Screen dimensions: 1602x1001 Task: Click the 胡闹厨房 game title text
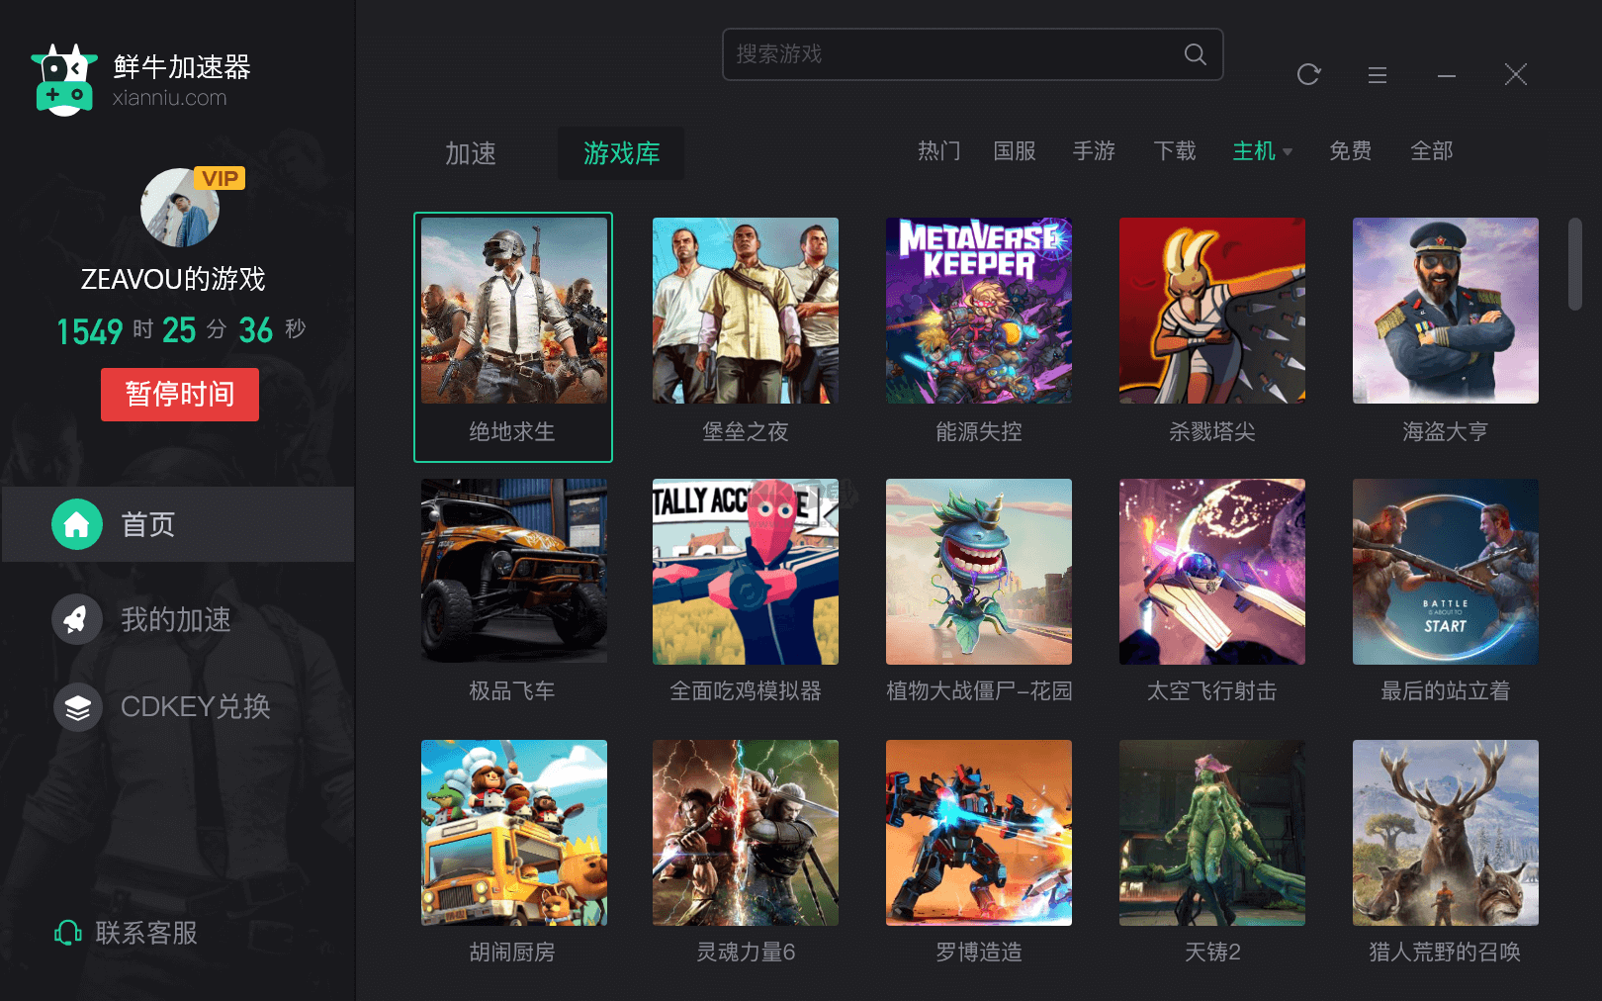512,953
